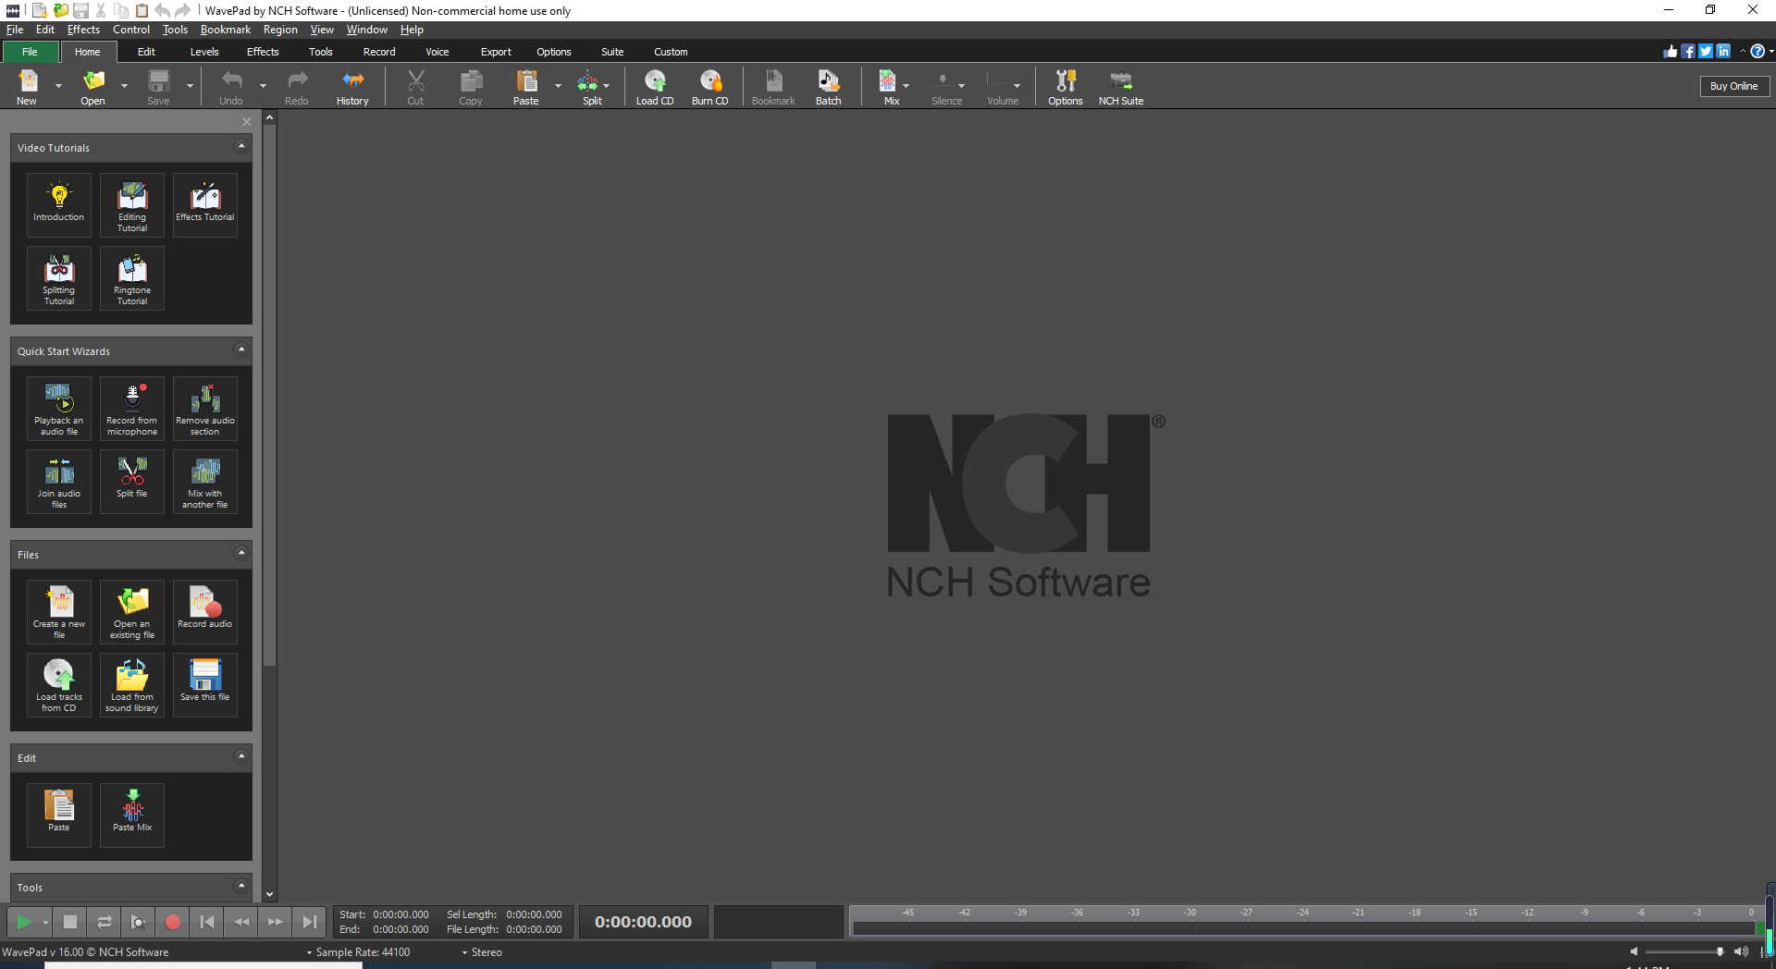Click the red Record button
The image size is (1776, 969).
[x=173, y=922]
